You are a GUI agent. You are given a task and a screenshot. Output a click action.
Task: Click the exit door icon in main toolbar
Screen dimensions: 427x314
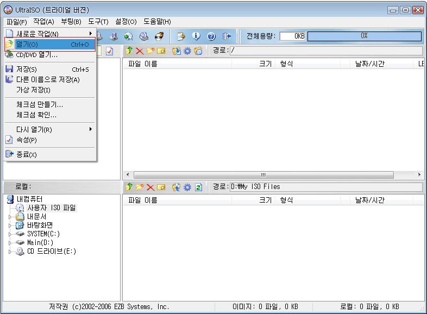click(227, 36)
